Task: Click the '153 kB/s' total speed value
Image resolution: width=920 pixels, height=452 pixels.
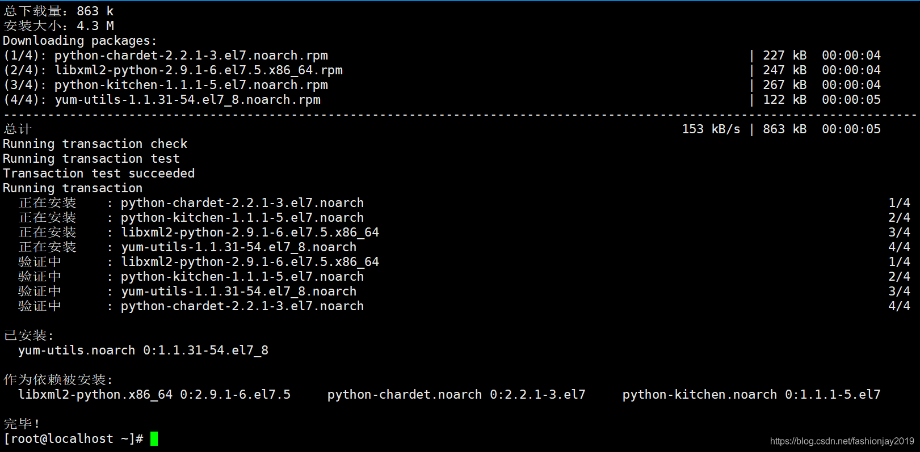Action: coord(711,129)
